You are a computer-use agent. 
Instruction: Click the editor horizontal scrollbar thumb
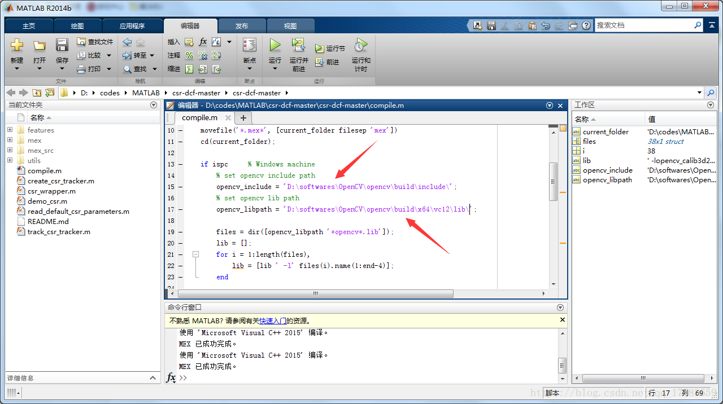pyautogui.click(x=315, y=294)
